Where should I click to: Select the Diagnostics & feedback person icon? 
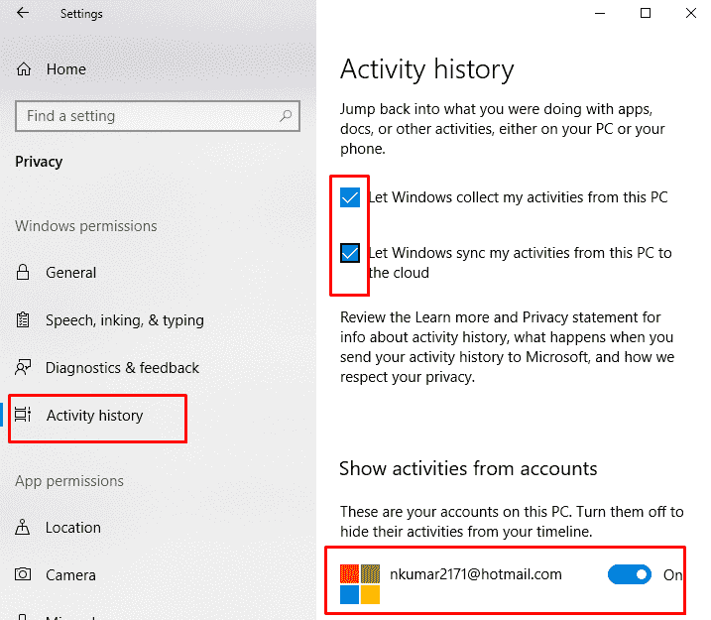pos(23,367)
